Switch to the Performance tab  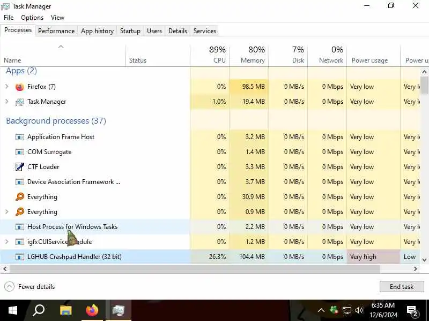(56, 31)
